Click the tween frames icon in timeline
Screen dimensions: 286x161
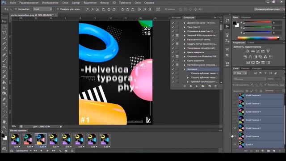(x=60, y=151)
